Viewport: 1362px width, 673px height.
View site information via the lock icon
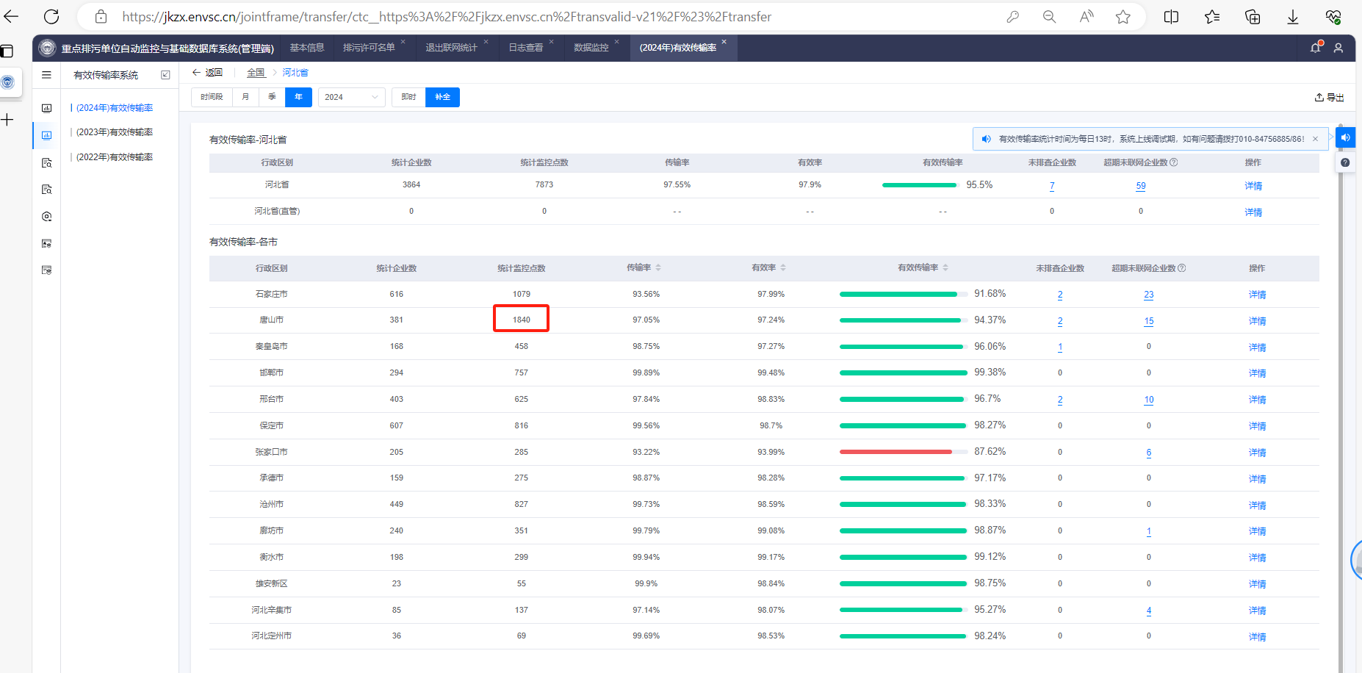click(101, 16)
